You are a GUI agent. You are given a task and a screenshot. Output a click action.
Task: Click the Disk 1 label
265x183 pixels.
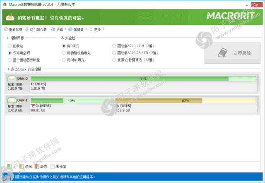pos(22,100)
